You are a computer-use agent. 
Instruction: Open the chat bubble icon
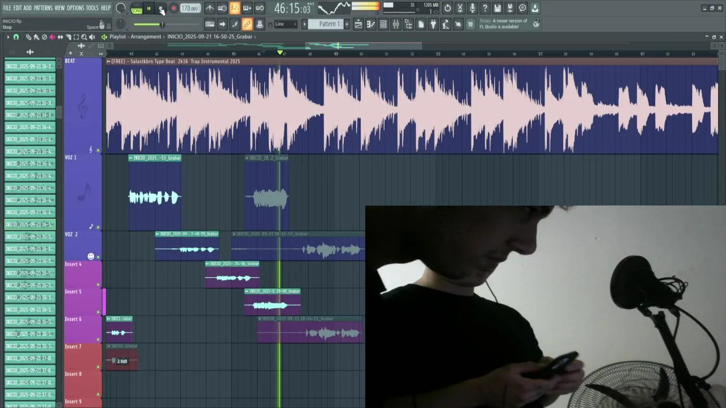522,8
